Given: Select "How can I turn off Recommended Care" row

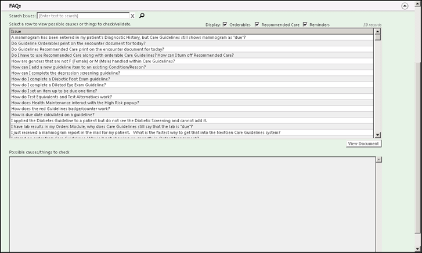Looking at the screenshot, I should [x=192, y=55].
